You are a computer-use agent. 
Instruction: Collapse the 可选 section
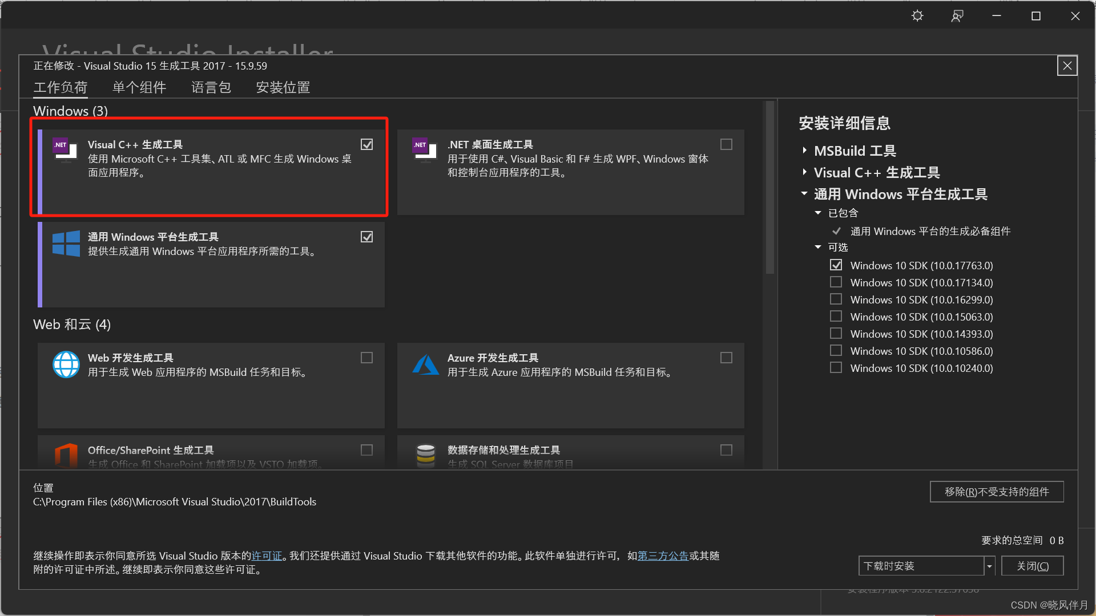(818, 247)
